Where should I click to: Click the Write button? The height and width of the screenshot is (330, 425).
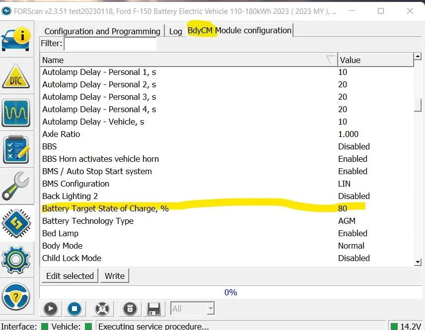tap(115, 275)
